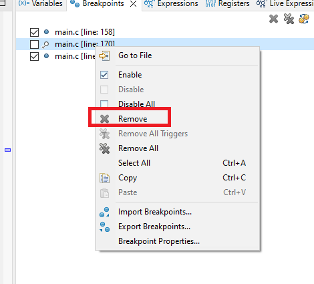Toggle the third main.c breakpoint checkbox
Viewport: 314px width, 284px height.
point(34,56)
